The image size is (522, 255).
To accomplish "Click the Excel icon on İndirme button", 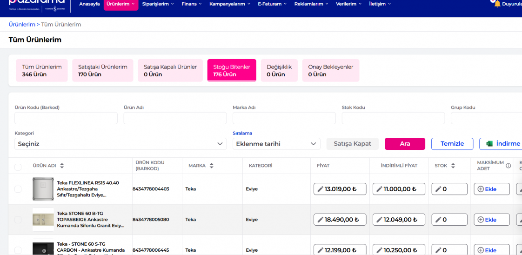I will coord(489,144).
